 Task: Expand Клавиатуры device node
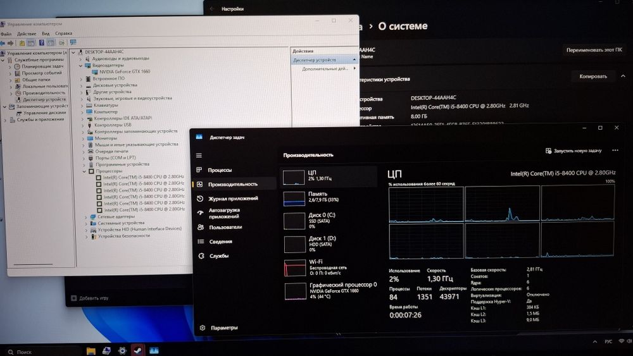pos(82,105)
